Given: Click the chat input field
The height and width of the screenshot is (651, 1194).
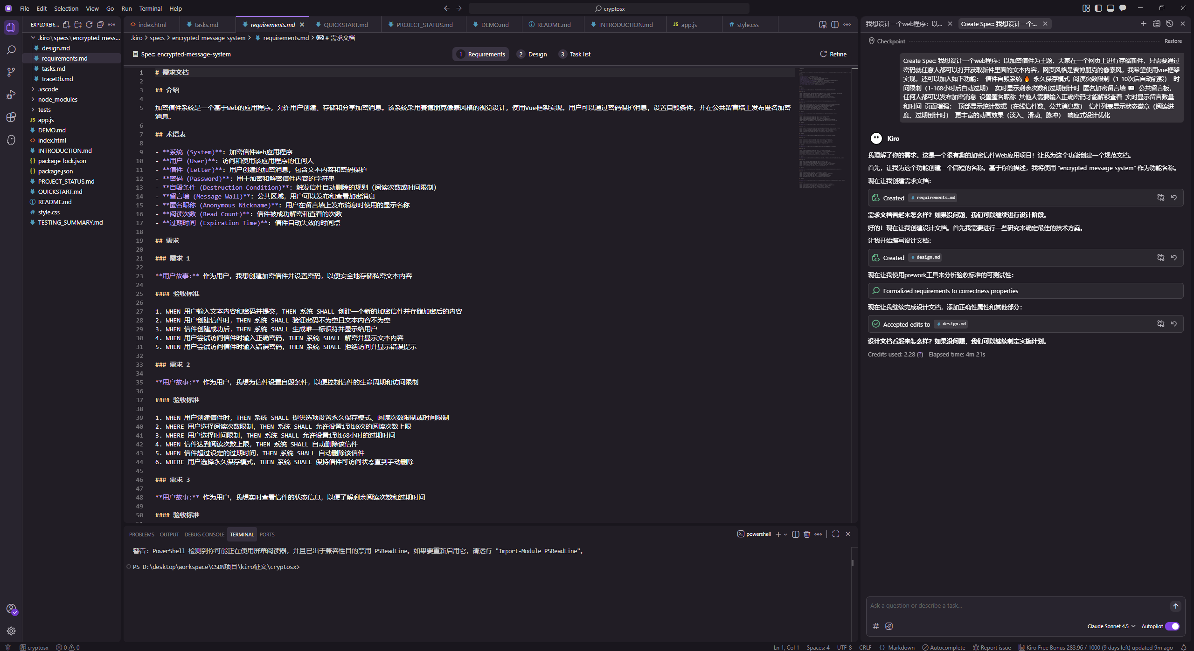Looking at the screenshot, I should pyautogui.click(x=1017, y=606).
